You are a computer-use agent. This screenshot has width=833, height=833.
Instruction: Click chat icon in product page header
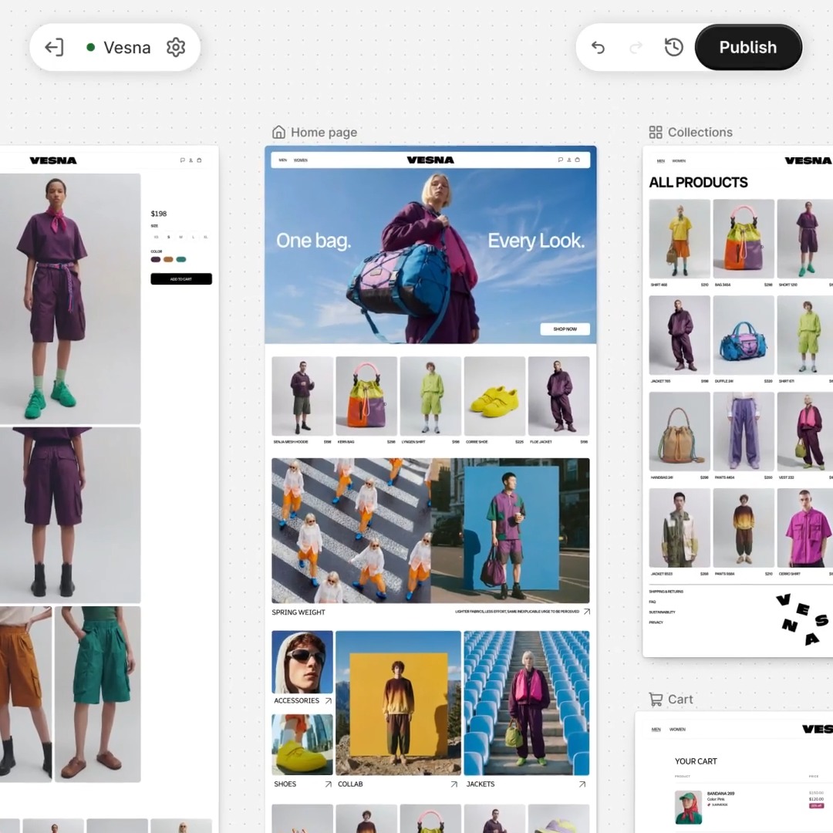pos(182,160)
